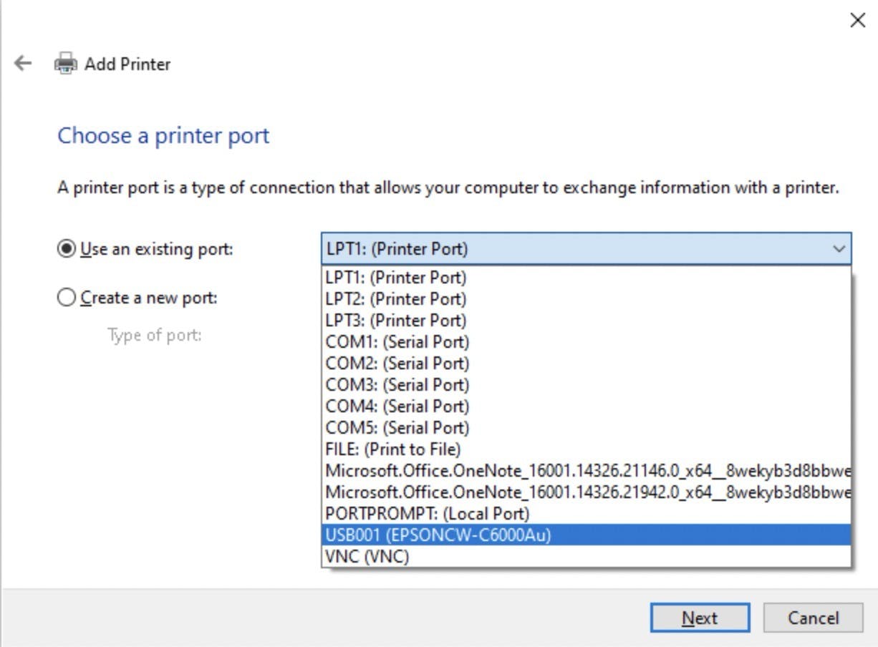Click the LPT1 port combo box field

pos(573,249)
